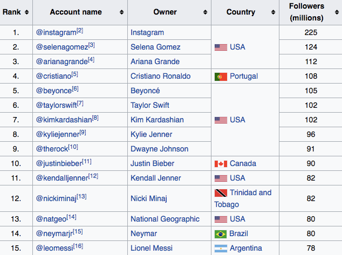The image size is (342, 255).
Task: Open the @therock account link
Action: click(52, 149)
